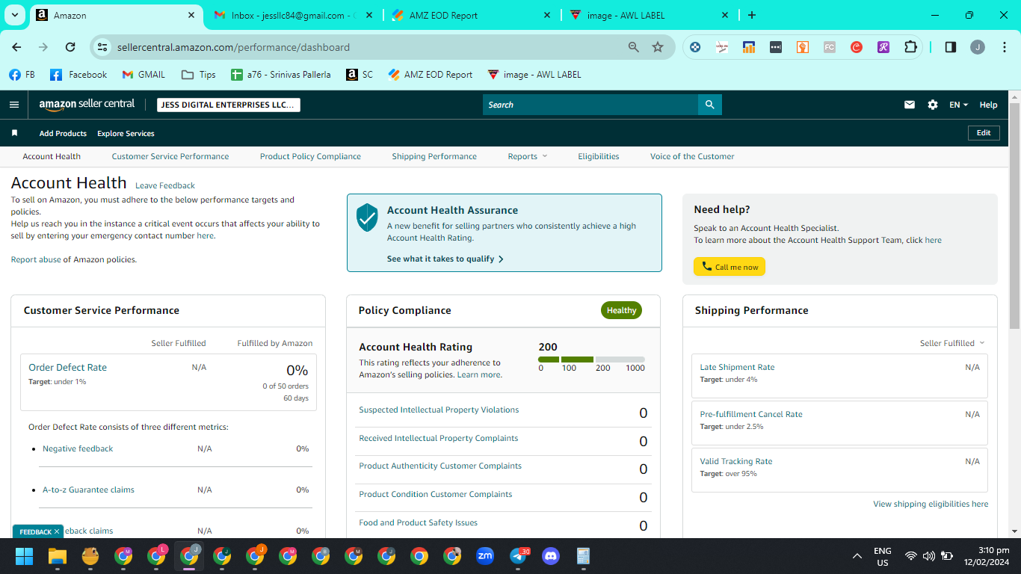Screen dimensions: 1021x574
Task: Open the Seller Central settings gear
Action: tap(933, 105)
